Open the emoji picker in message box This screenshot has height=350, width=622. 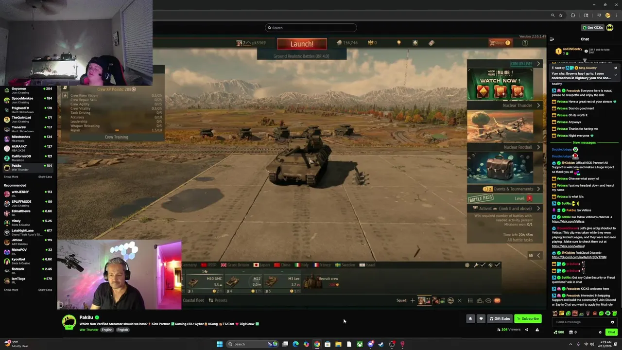pos(612,322)
